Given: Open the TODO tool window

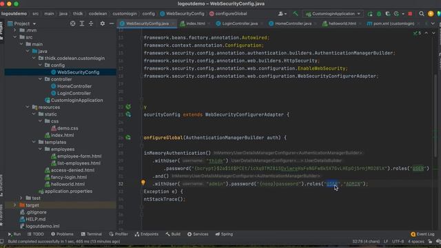Looking at the screenshot, I should [x=35, y=234].
